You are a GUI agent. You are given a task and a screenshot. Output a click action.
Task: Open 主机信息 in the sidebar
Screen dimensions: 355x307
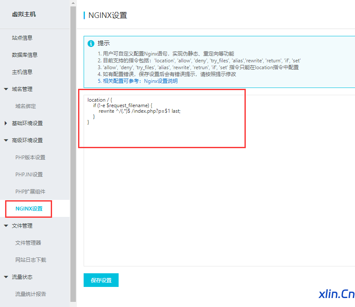pyautogui.click(x=22, y=72)
